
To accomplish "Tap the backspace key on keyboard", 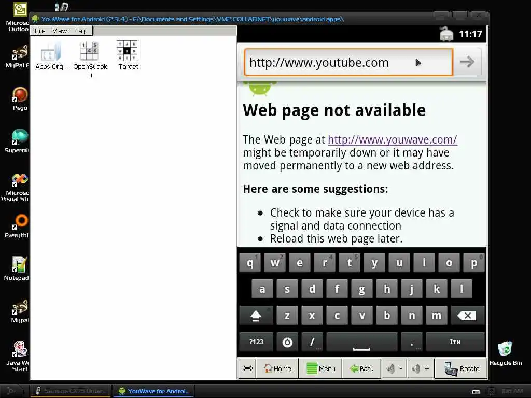I will (467, 316).
